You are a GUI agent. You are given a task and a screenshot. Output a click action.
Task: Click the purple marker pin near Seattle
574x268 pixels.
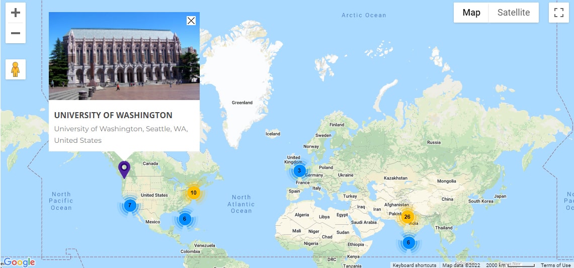click(x=124, y=169)
